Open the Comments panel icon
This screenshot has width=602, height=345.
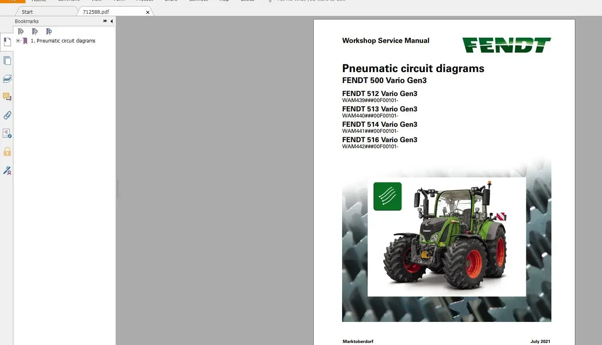(x=7, y=97)
